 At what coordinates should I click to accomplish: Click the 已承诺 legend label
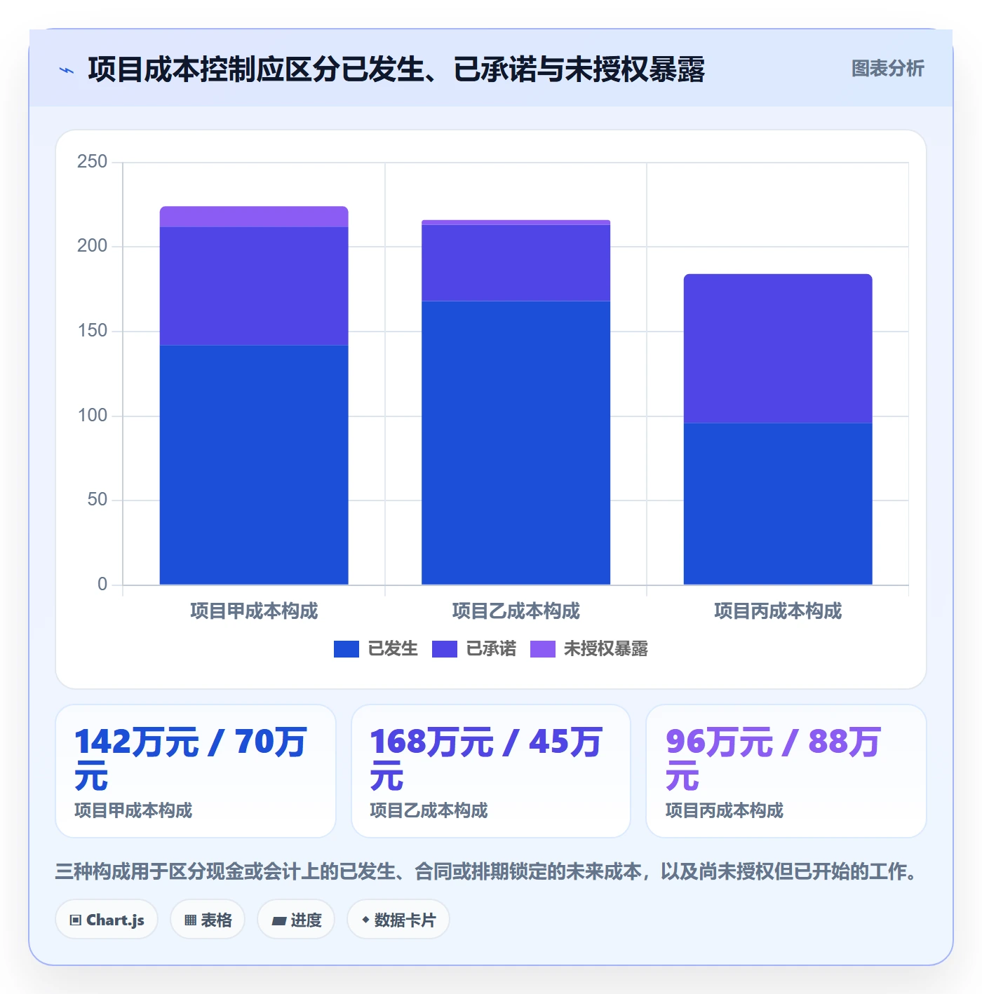pos(491,649)
